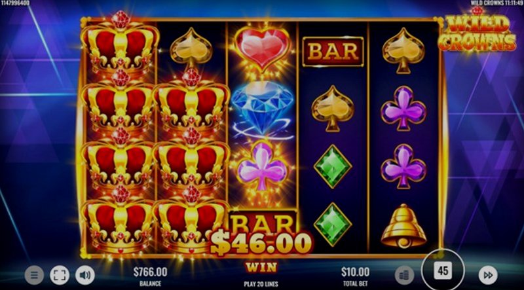Mute the game sound
This screenshot has width=524, height=290.
click(85, 276)
